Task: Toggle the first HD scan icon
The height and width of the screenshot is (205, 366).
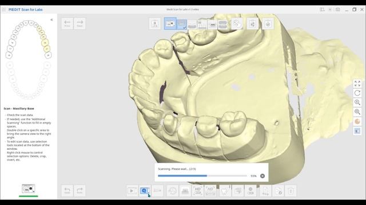Action: pyautogui.click(x=198, y=191)
